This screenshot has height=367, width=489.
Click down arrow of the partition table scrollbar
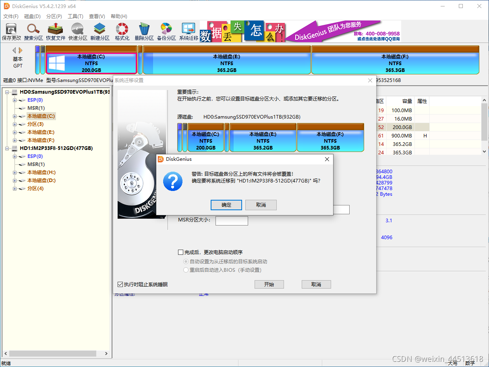pyautogui.click(x=485, y=152)
